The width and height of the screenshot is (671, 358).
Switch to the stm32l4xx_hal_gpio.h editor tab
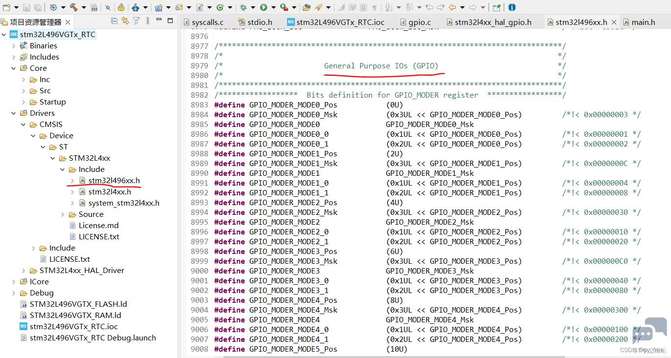pos(488,22)
